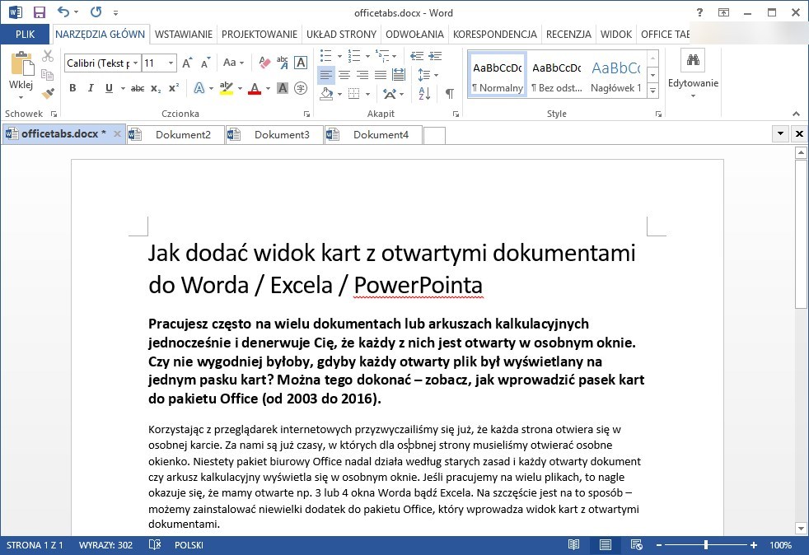Viewport: 809px width, 555px height.
Task: Apply Normalny style
Action: [498, 75]
